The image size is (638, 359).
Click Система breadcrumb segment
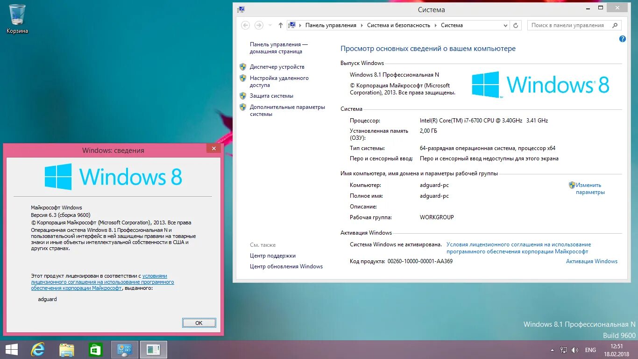point(452,25)
